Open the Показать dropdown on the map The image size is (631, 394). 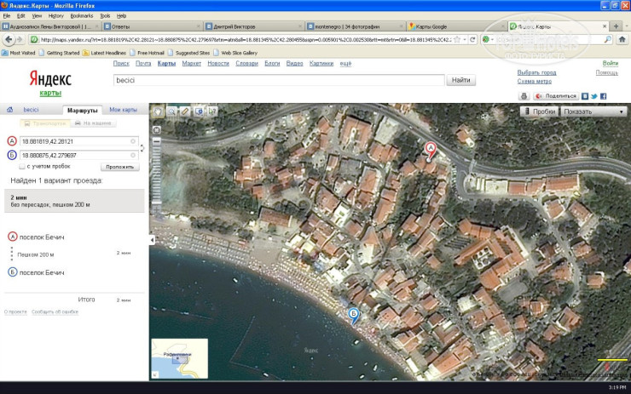pos(593,111)
